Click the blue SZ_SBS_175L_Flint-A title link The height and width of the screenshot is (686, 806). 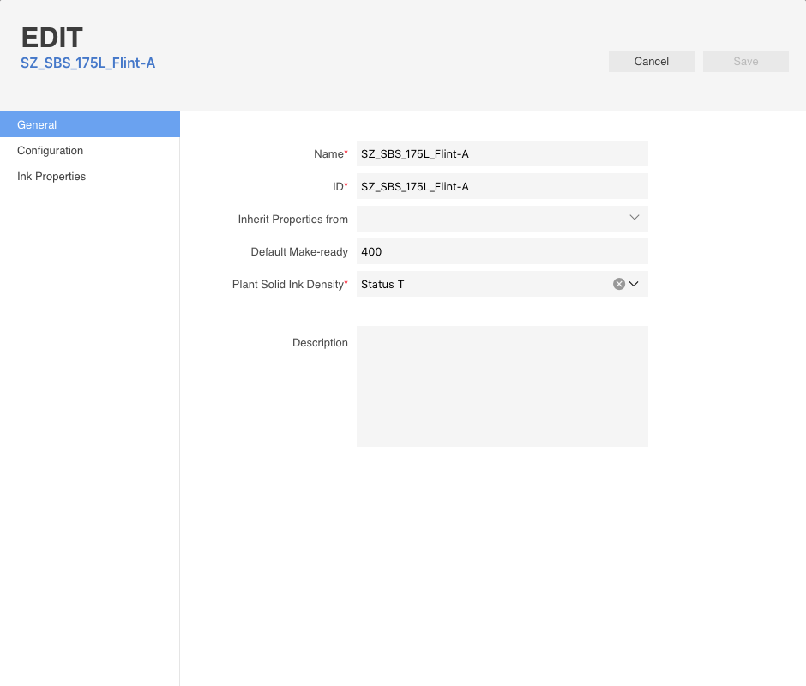pyautogui.click(x=88, y=63)
